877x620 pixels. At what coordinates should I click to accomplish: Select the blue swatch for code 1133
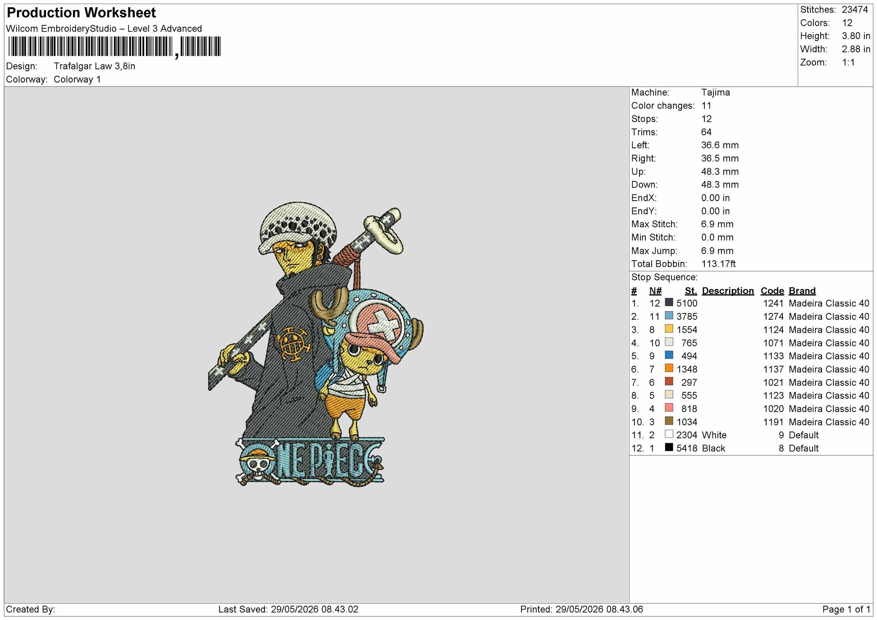669,355
